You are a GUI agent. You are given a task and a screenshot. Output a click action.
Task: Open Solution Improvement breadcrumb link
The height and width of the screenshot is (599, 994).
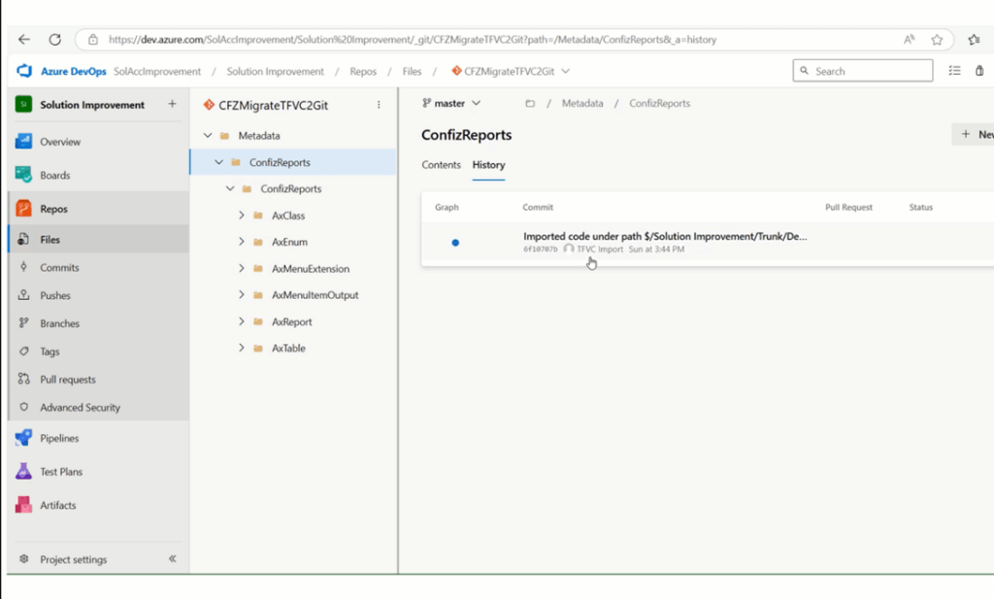pos(275,71)
